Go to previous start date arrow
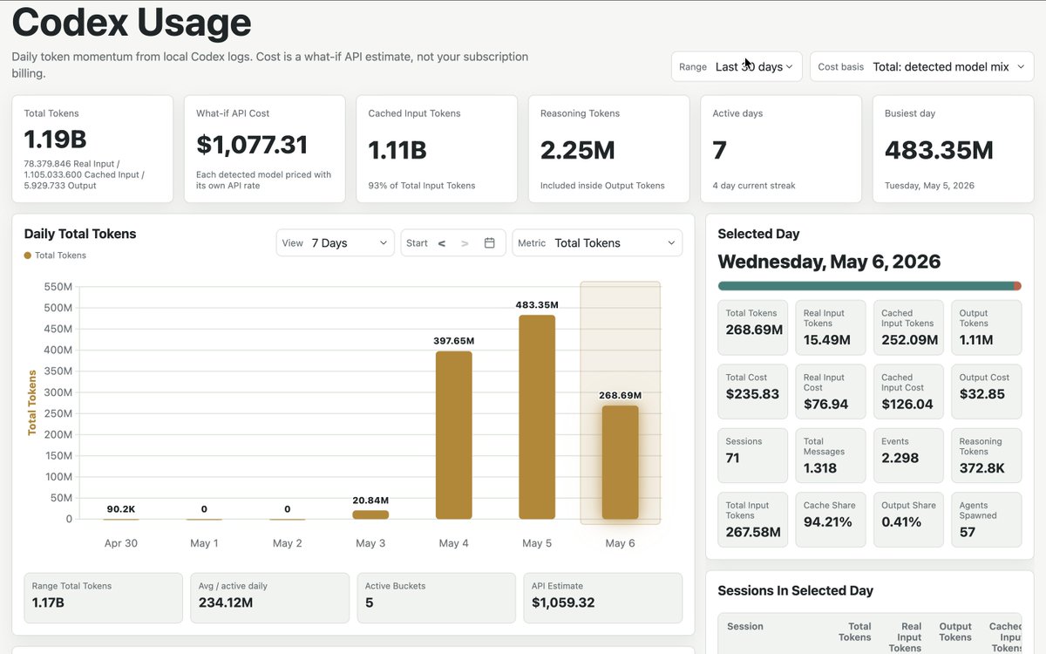This screenshot has width=1046, height=654. (x=442, y=243)
